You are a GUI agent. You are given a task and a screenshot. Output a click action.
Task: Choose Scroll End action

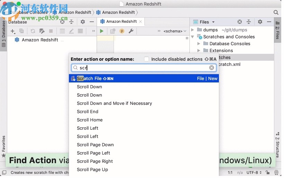click(x=144, y=112)
